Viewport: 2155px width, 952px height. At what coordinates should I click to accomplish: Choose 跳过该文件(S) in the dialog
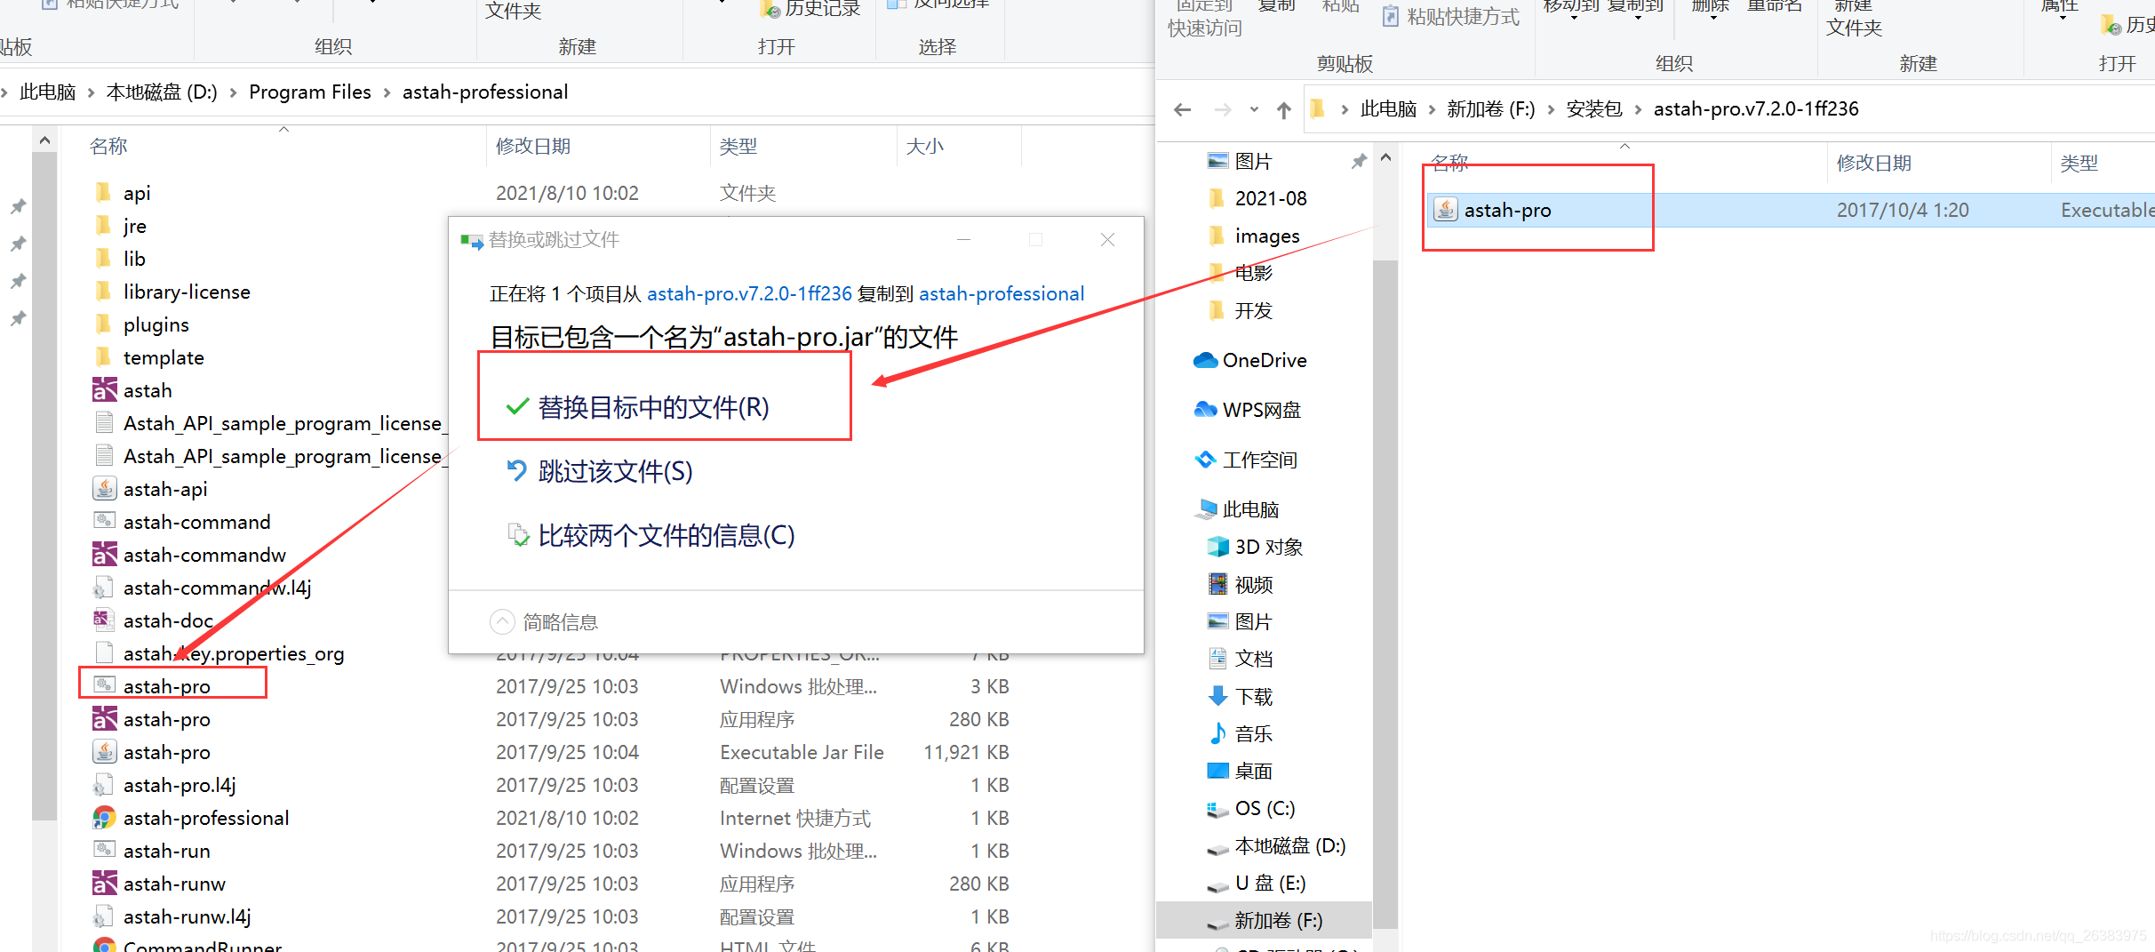[x=613, y=471]
